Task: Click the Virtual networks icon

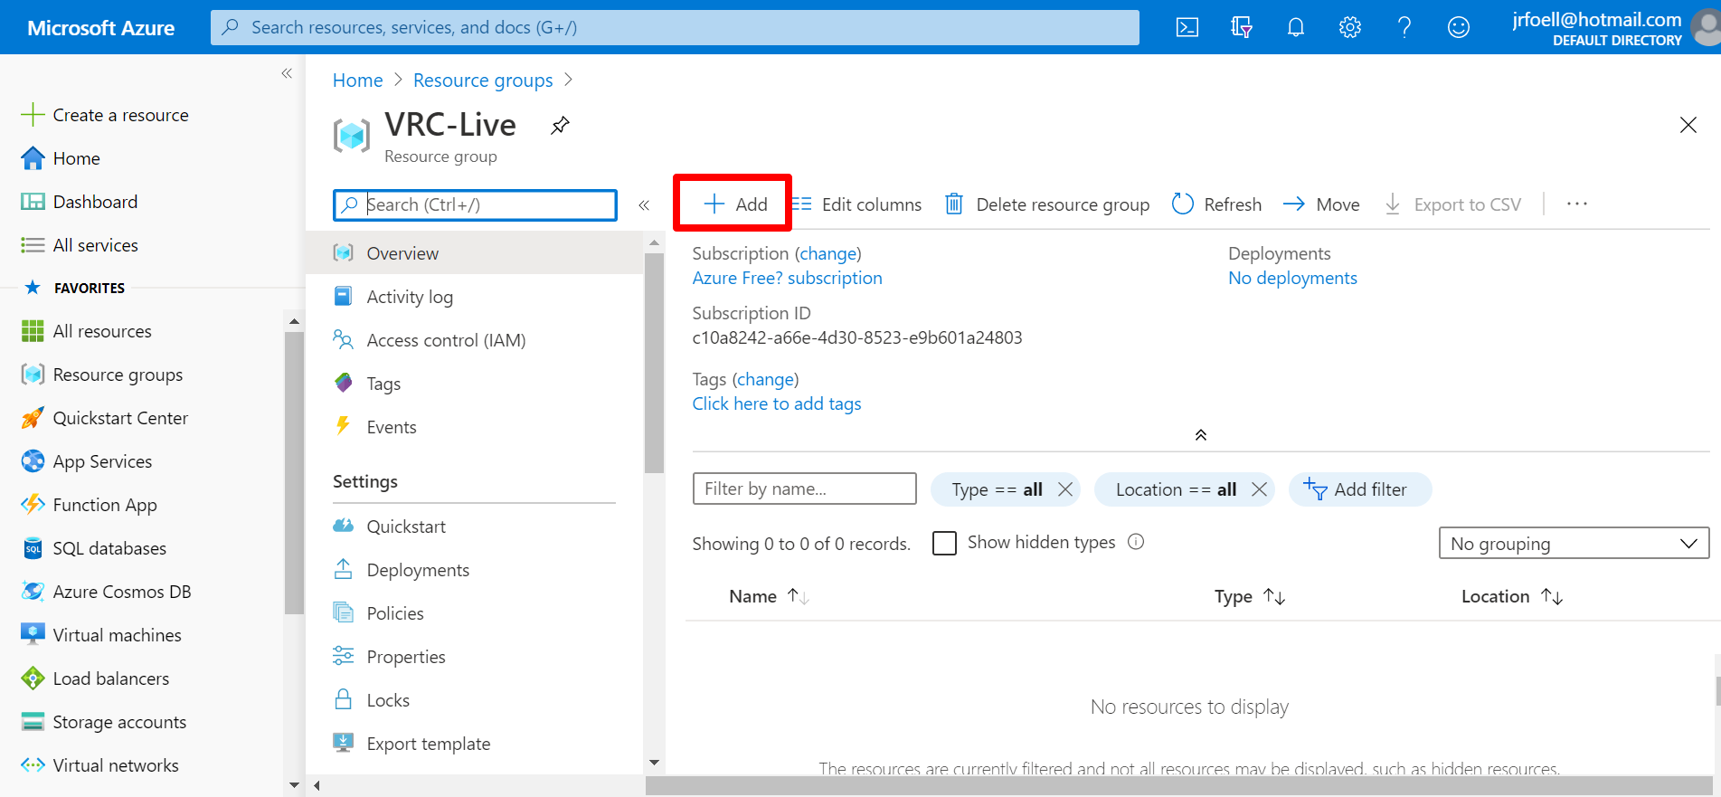Action: coord(33,765)
